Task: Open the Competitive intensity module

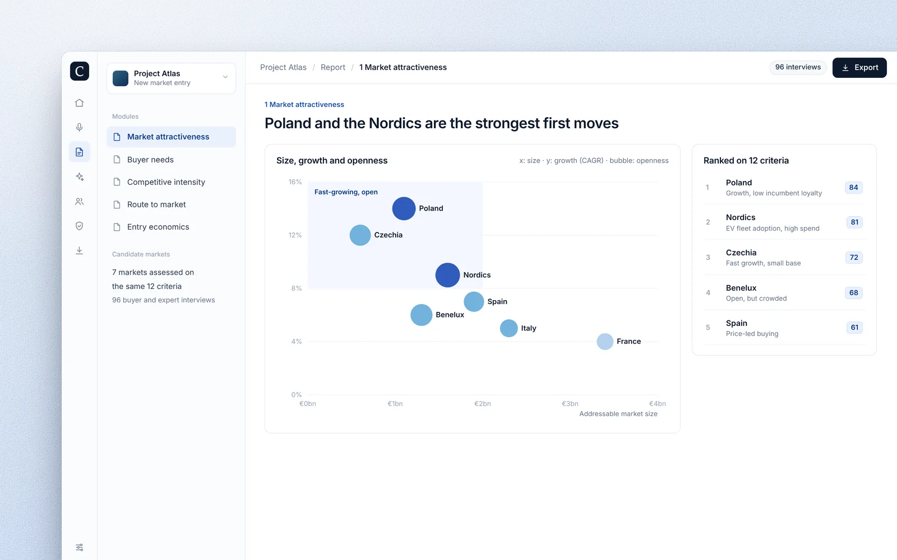Action: pyautogui.click(x=171, y=182)
